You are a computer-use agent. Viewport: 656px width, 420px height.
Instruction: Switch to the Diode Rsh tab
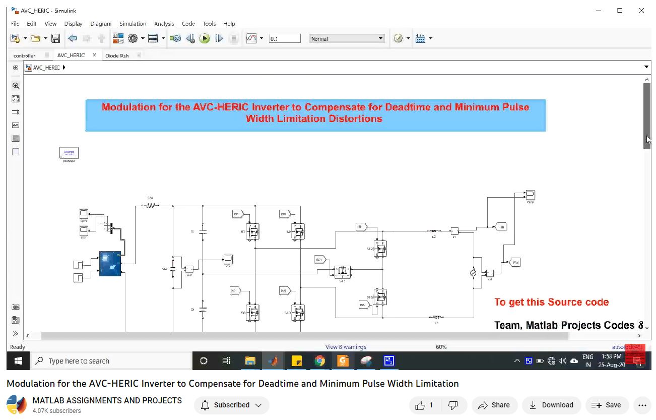[117, 55]
